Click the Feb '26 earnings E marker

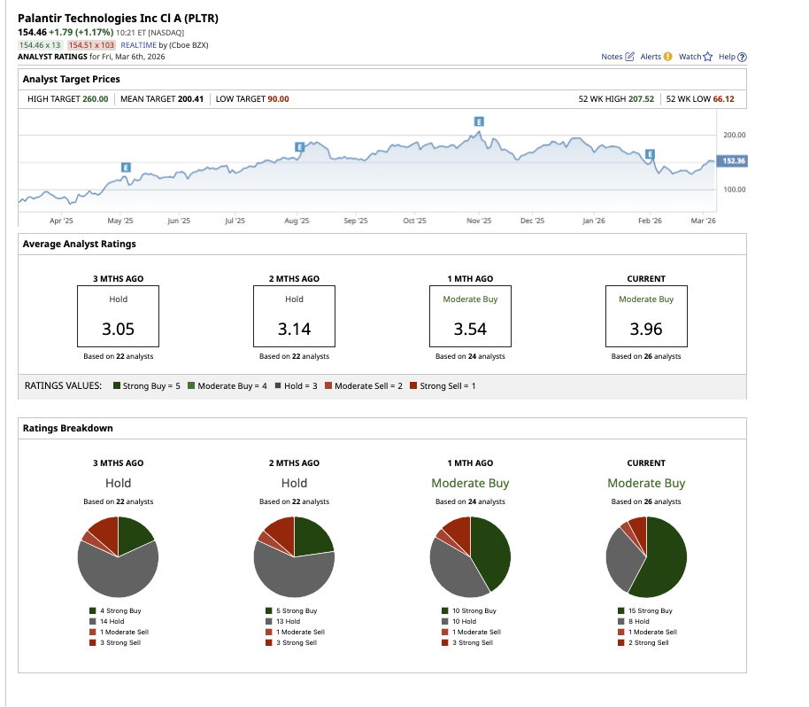pos(650,154)
